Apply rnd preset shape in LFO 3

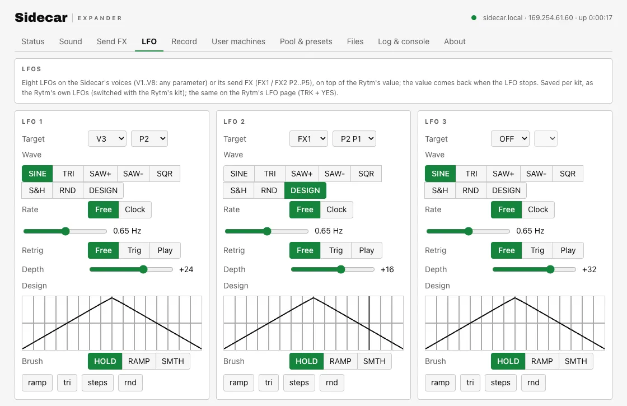pyautogui.click(x=534, y=383)
